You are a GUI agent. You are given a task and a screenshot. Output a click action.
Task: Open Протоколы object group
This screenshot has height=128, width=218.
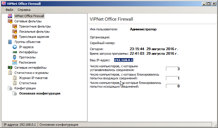click(x=27, y=57)
